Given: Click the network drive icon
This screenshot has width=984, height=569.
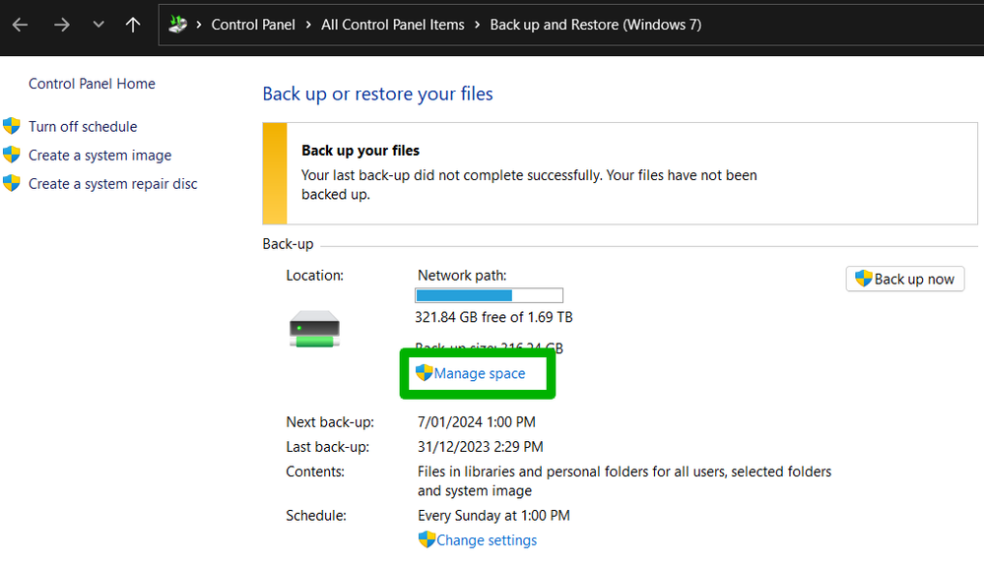Looking at the screenshot, I should point(314,328).
